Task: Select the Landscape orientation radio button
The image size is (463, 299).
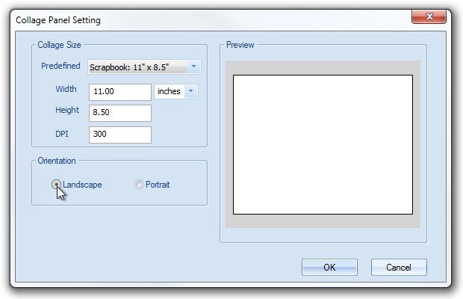Action: pyautogui.click(x=56, y=185)
